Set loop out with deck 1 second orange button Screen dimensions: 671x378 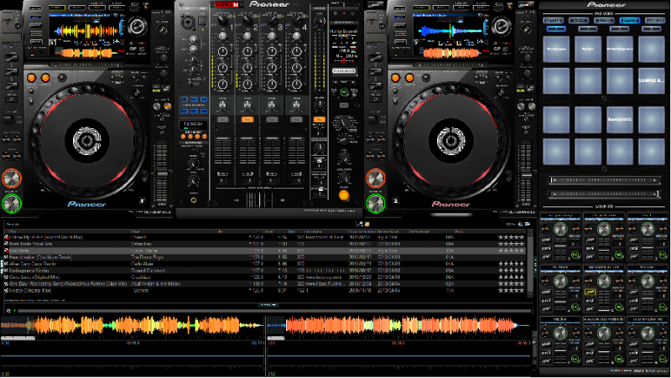(x=45, y=78)
